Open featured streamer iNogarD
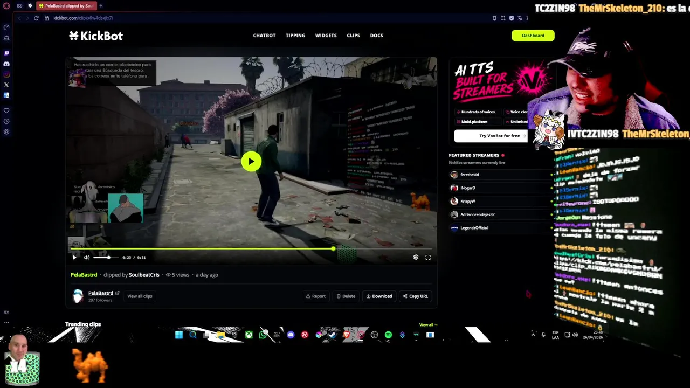This screenshot has height=388, width=690. (501, 188)
